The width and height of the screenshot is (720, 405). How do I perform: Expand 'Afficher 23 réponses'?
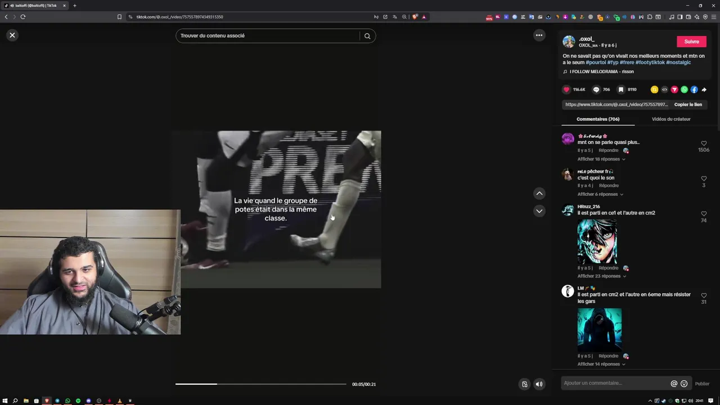(602, 276)
